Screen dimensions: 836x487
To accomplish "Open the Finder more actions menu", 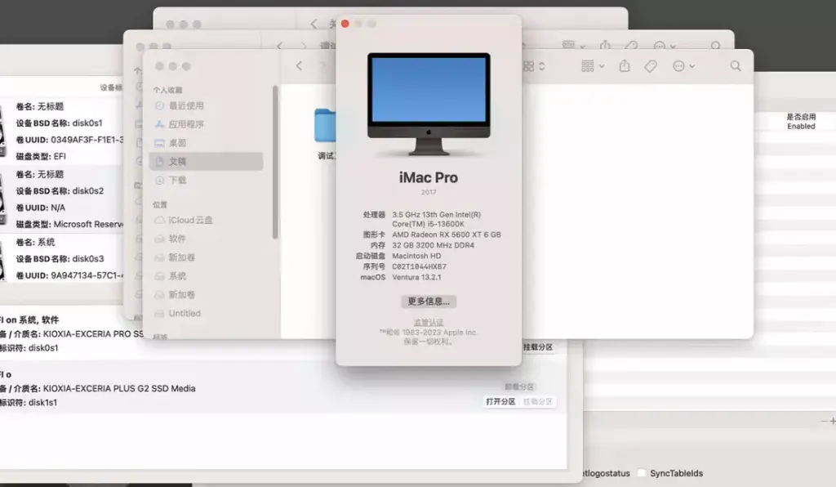I will (x=683, y=66).
